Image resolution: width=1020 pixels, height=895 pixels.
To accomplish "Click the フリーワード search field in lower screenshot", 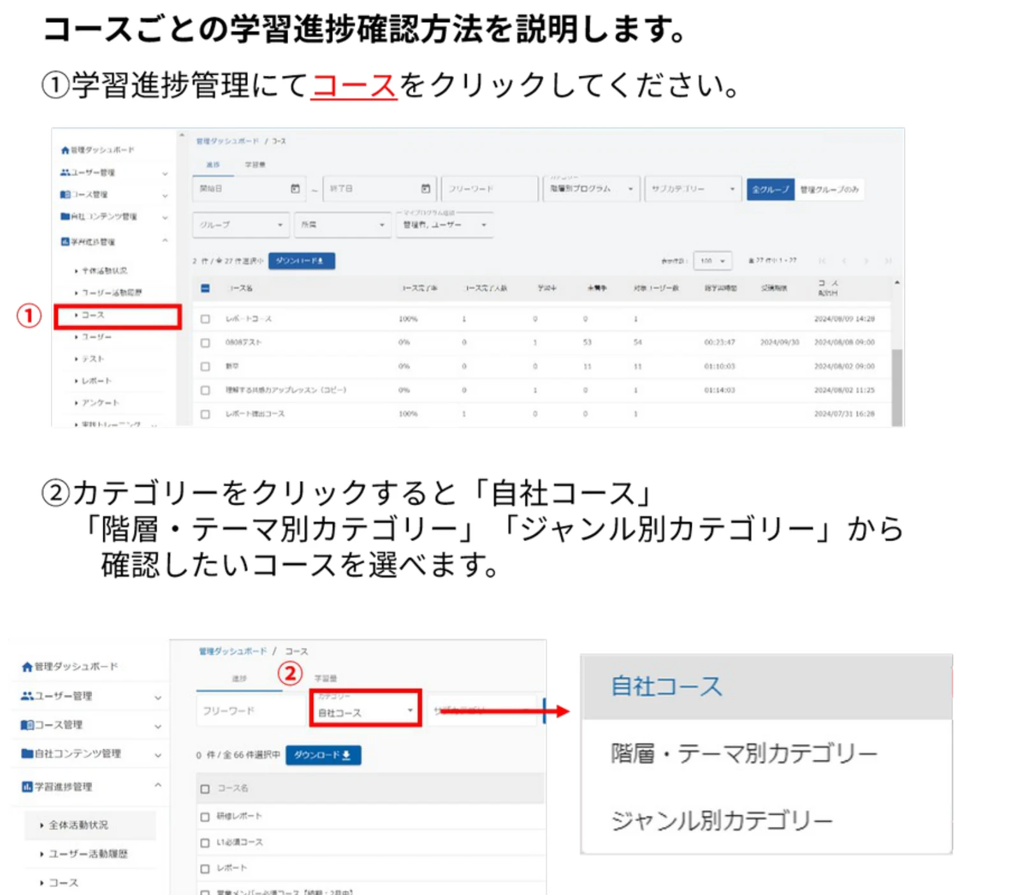I will coord(252,710).
